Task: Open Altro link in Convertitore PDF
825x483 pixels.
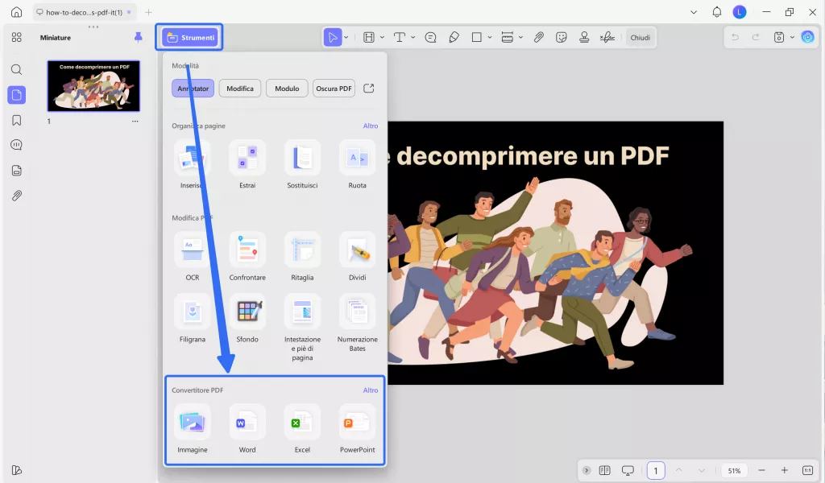Action: [x=371, y=390]
